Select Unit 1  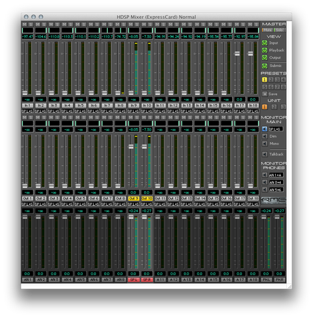[x=264, y=107]
